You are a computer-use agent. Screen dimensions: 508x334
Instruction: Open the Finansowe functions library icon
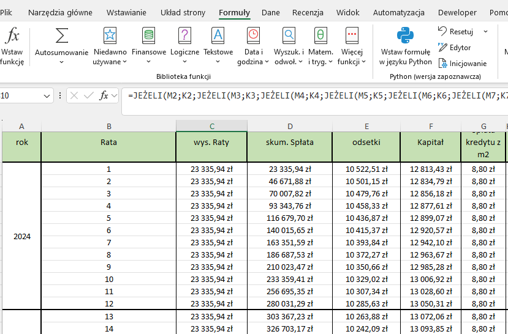tap(149, 35)
